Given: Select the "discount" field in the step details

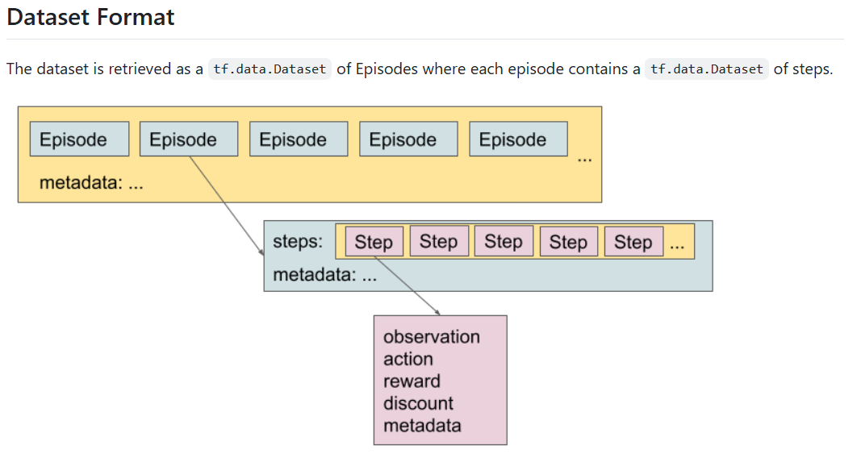Looking at the screenshot, I should pyautogui.click(x=418, y=403).
